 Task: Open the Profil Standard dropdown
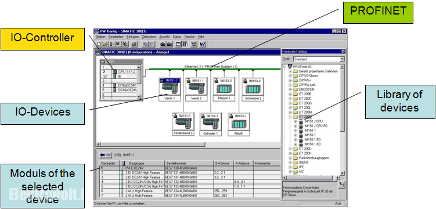click(x=342, y=59)
